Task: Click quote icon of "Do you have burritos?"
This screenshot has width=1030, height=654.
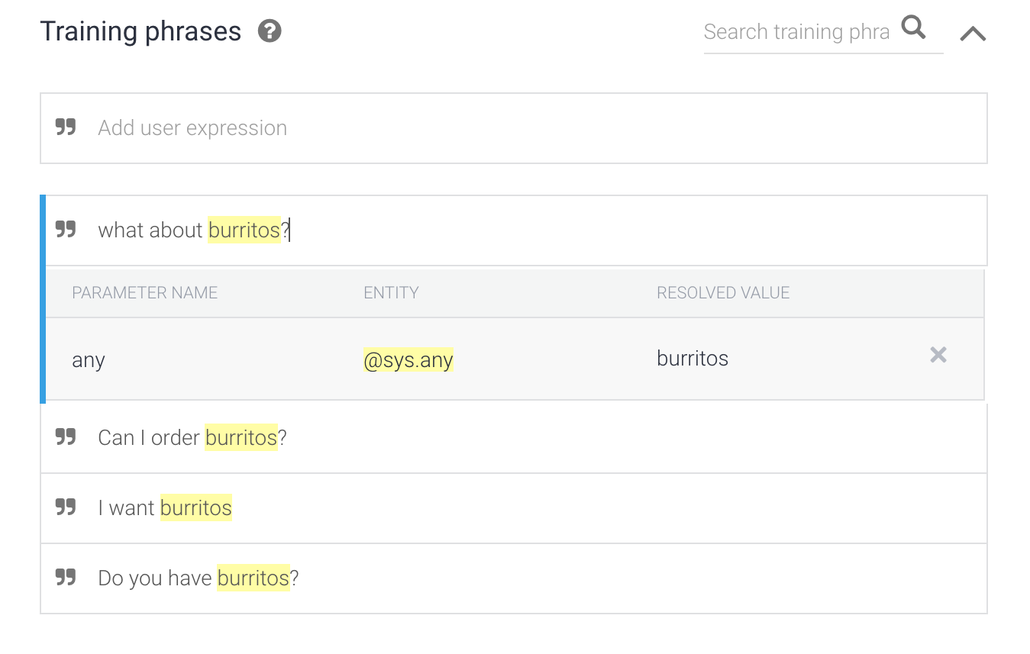Action: pos(66,578)
